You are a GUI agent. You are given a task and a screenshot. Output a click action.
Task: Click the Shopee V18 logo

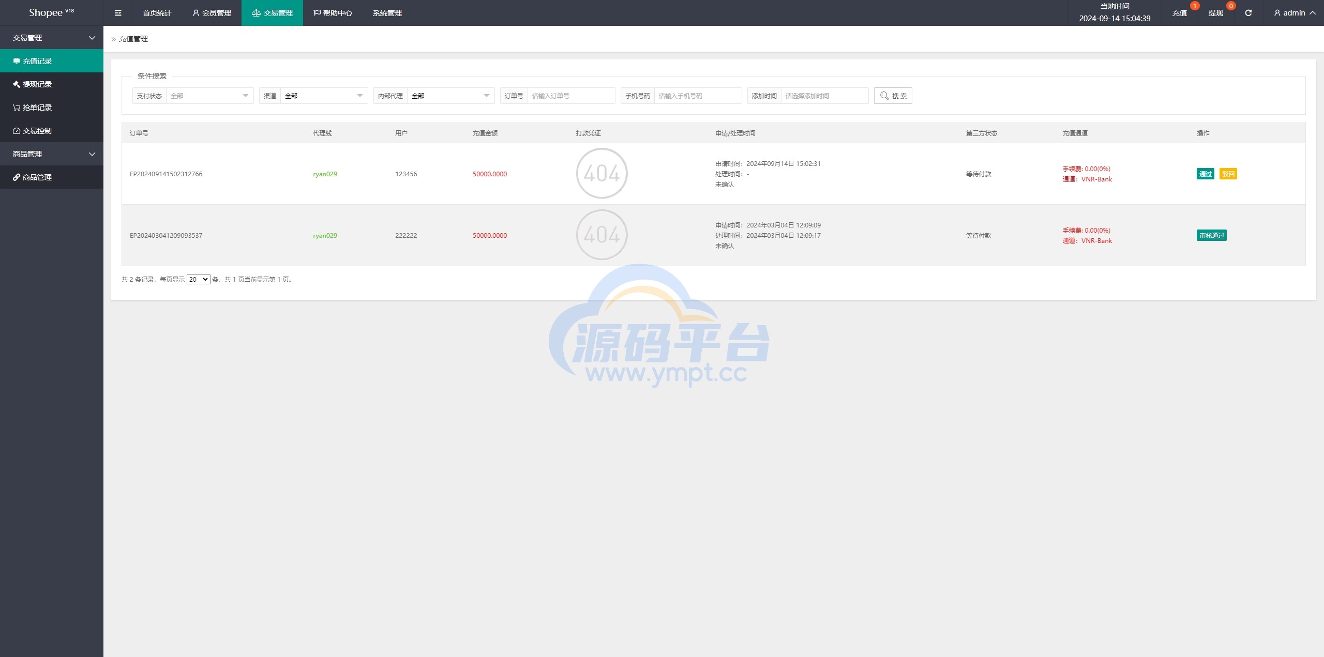coord(51,12)
